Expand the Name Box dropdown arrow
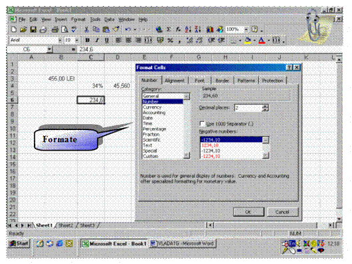Image resolution: width=352 pixels, height=264 pixels. [x=49, y=49]
